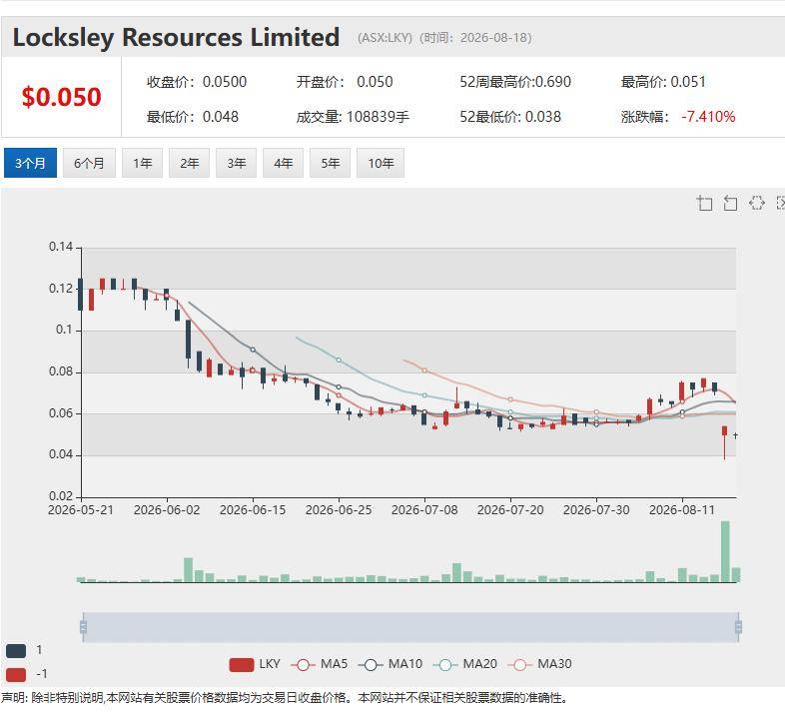This screenshot has height=713, width=785.
Task: Click the dark blue legend swatch for 1
Action: click(16, 650)
